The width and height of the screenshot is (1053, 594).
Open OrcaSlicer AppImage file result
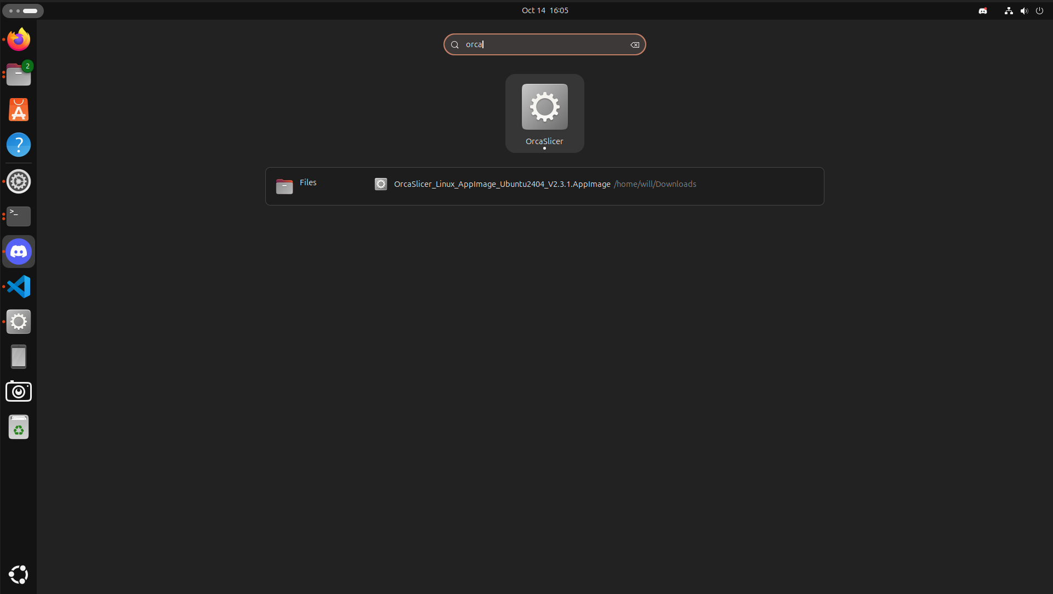(502, 184)
